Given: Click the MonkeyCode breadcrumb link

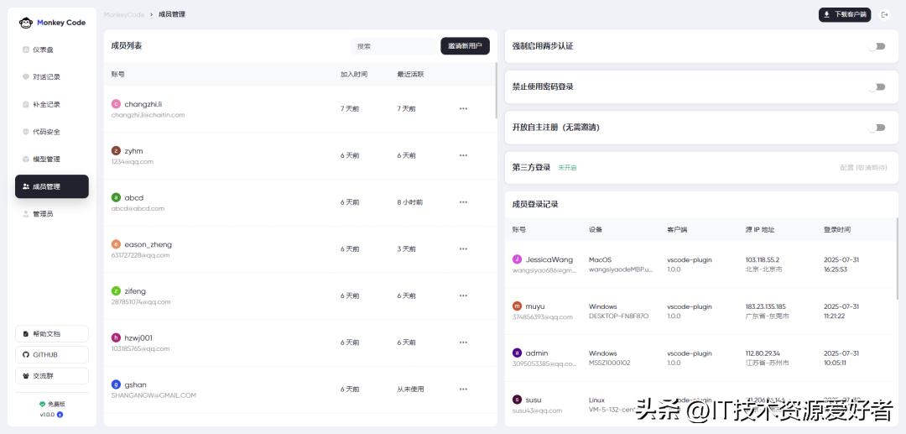Looking at the screenshot, I should click(123, 14).
